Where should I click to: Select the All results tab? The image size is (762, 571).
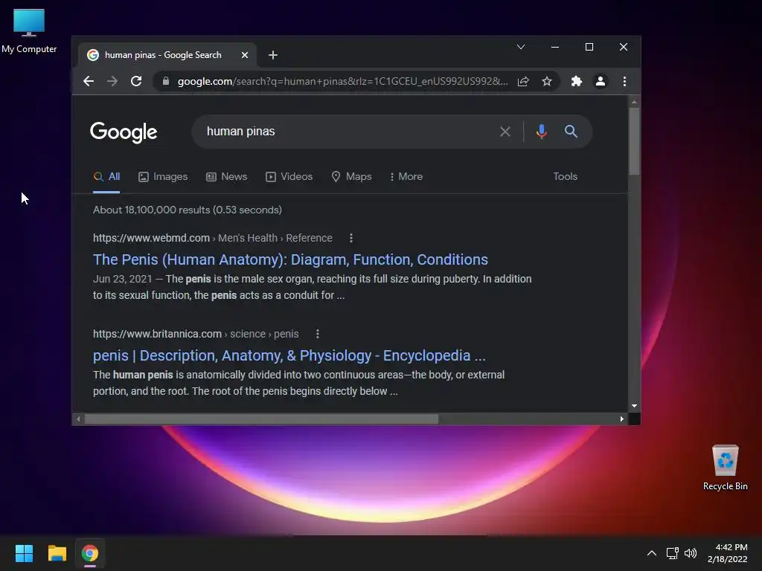coord(106,177)
